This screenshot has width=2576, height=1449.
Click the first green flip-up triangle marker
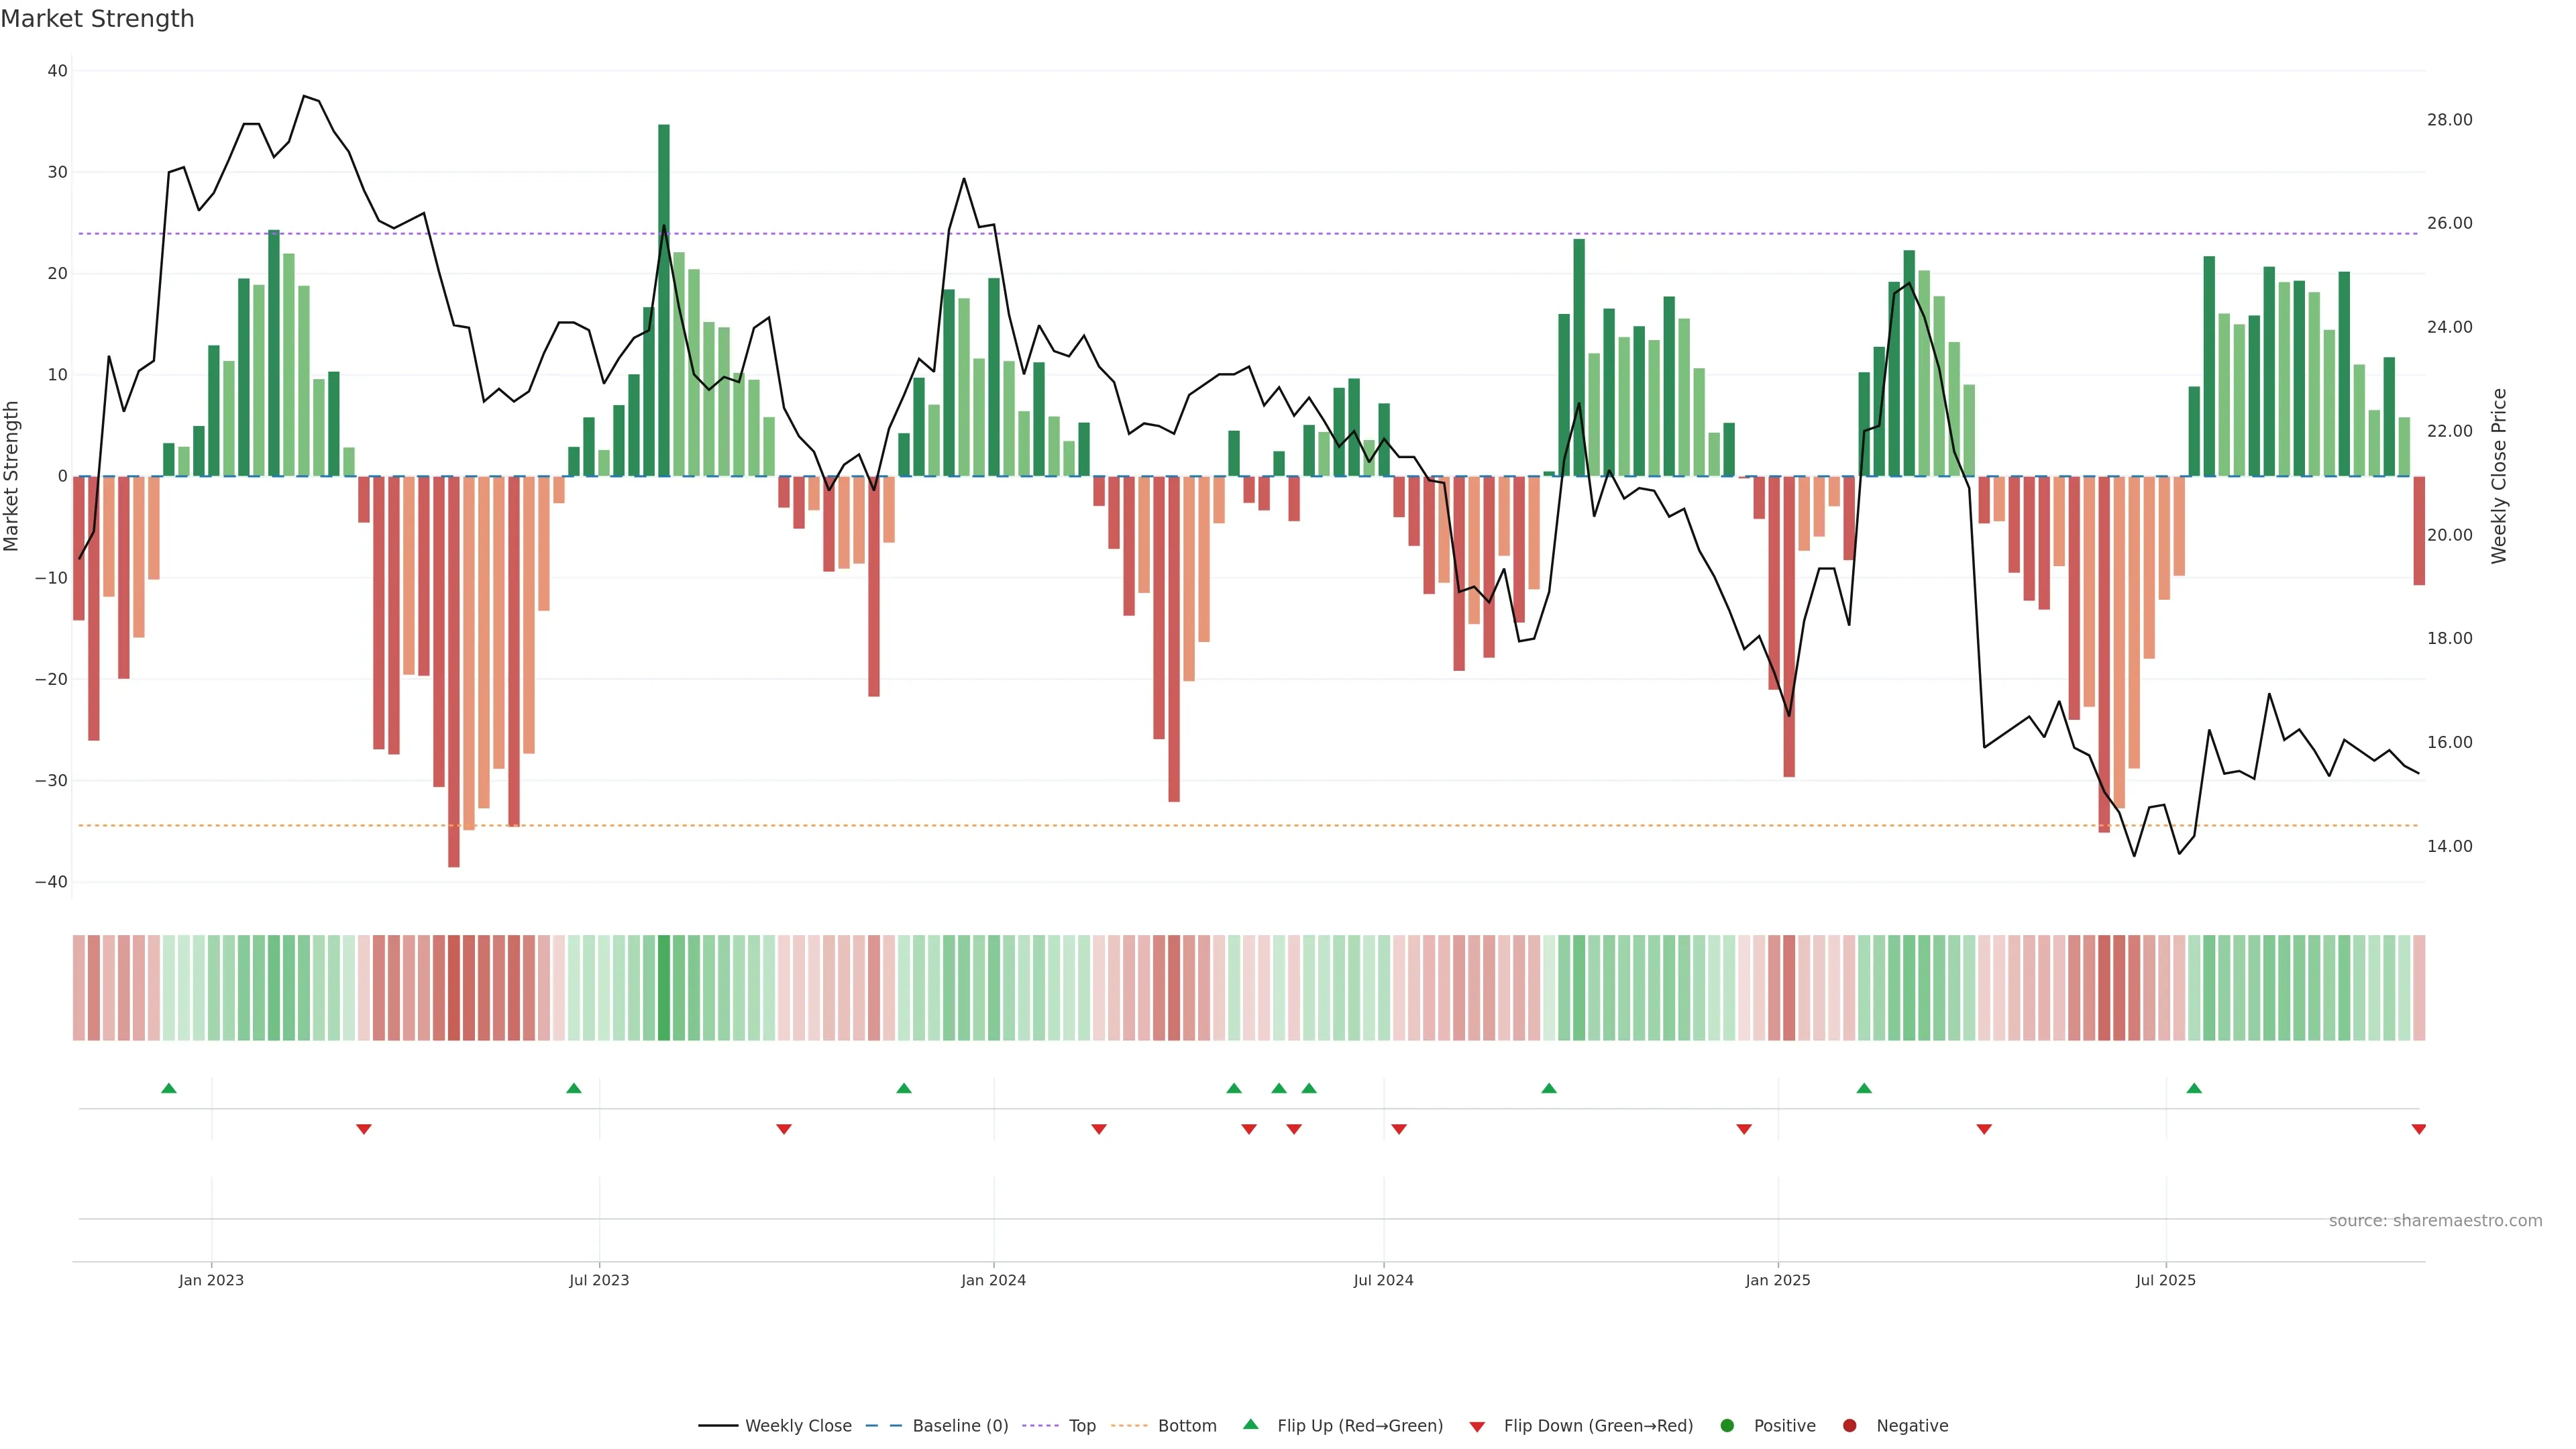[x=169, y=1088]
